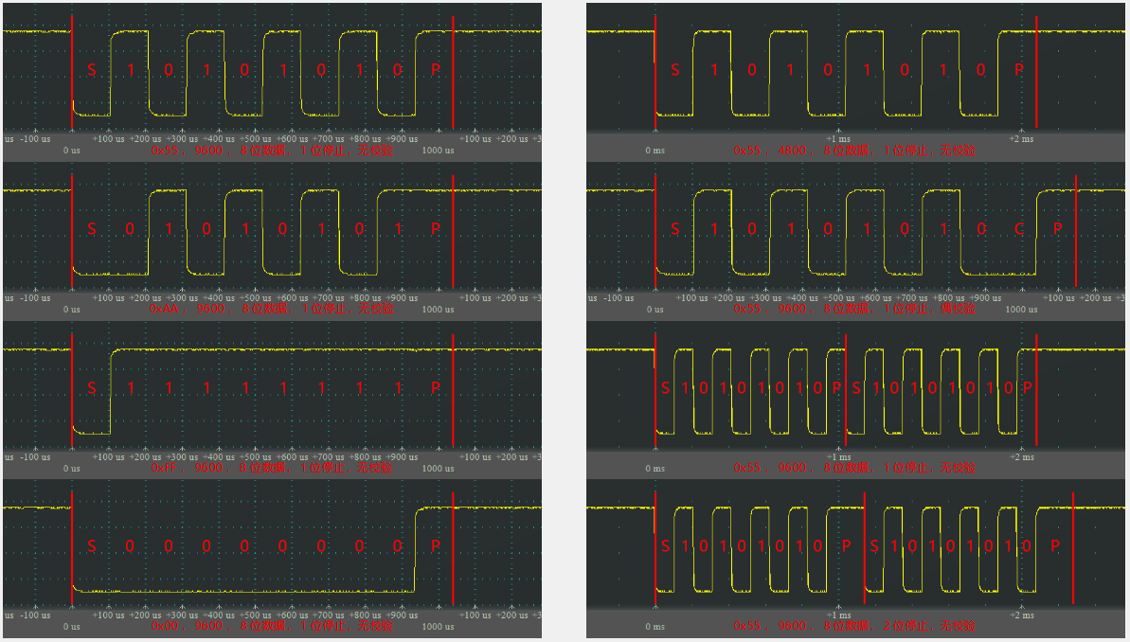This screenshot has width=1130, height=642.
Task: Click the '1000 us' label in even parity panel
Action: coord(1021,310)
